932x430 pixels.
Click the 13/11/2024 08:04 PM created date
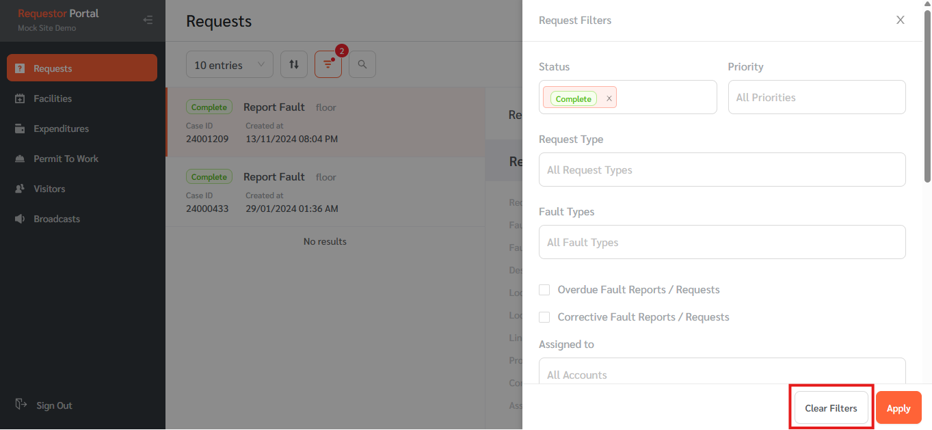pyautogui.click(x=292, y=139)
